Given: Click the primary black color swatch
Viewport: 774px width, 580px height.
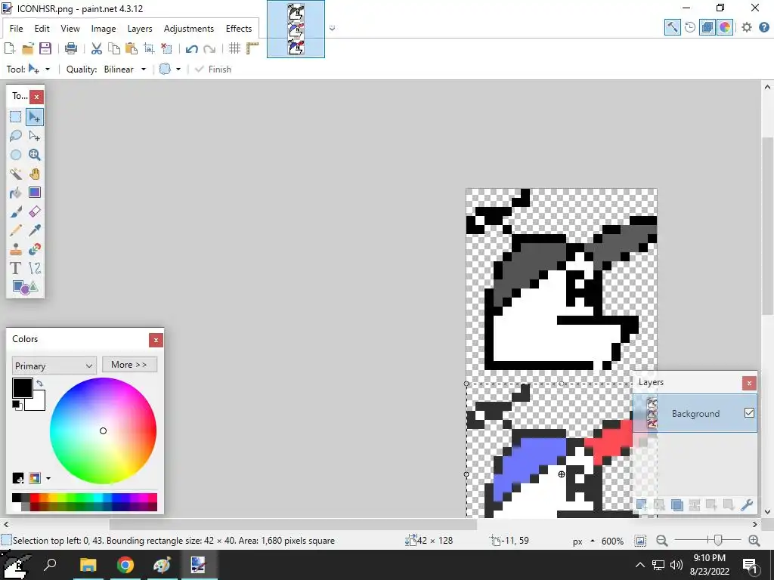Looking at the screenshot, I should [x=22, y=388].
